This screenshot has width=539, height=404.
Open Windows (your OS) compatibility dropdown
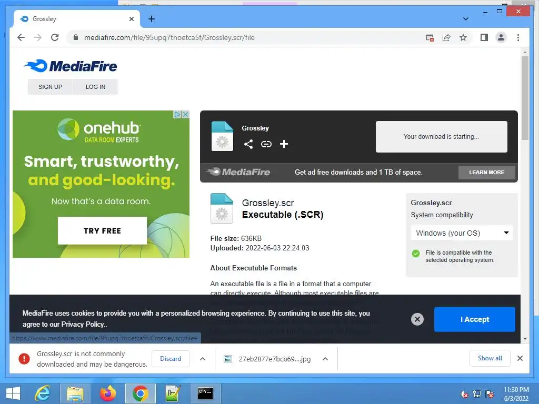(462, 233)
